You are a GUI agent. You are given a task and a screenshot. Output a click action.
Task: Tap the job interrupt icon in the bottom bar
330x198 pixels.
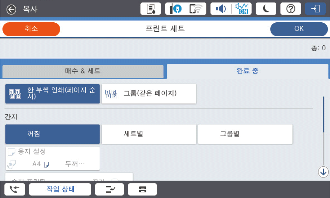coord(109,189)
